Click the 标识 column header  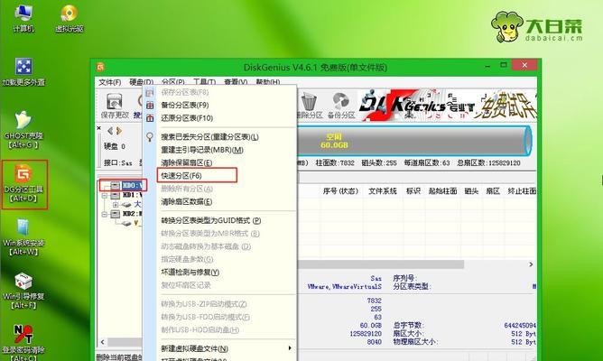click(413, 191)
